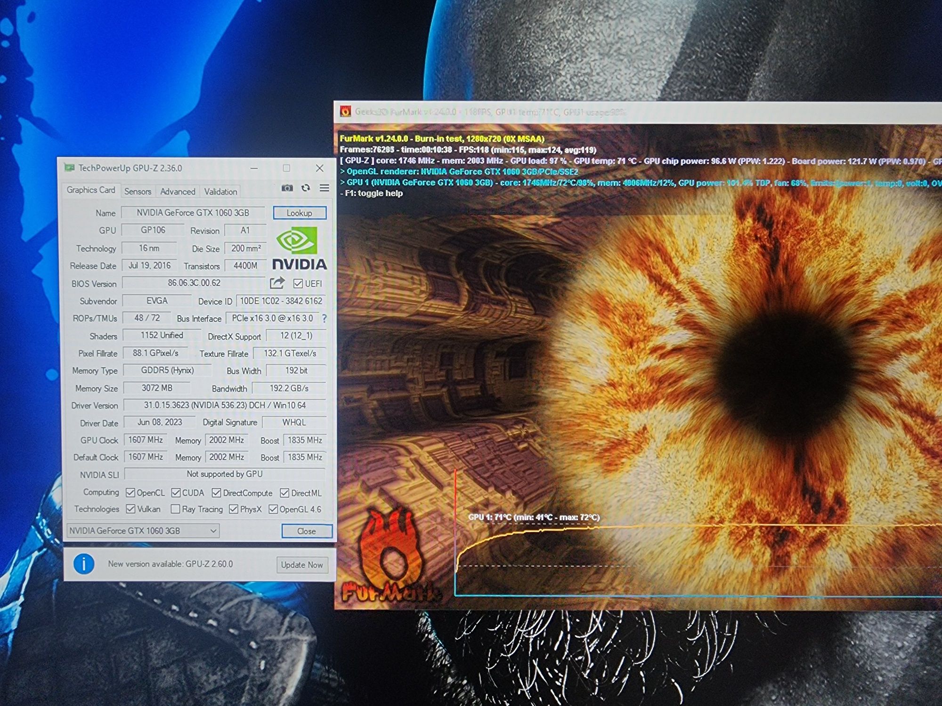Click the Bus Width value 192 bit
942x706 pixels.
coord(296,371)
